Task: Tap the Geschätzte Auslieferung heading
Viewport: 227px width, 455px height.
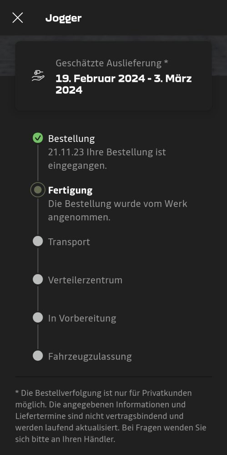Action: pos(112,63)
